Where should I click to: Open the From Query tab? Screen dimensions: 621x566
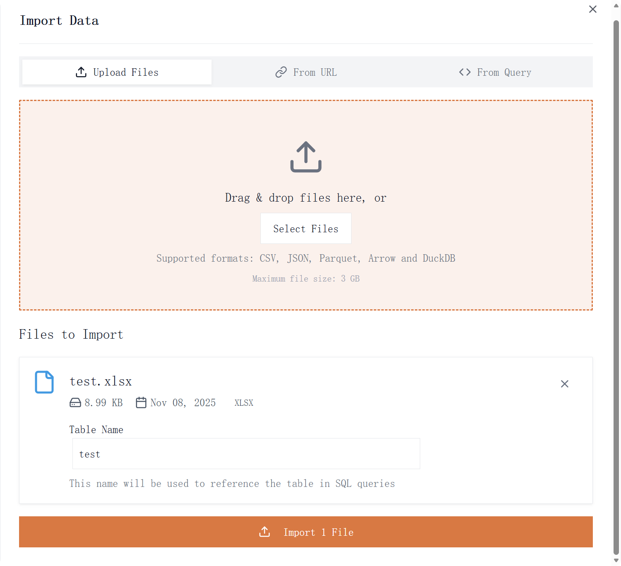[495, 72]
